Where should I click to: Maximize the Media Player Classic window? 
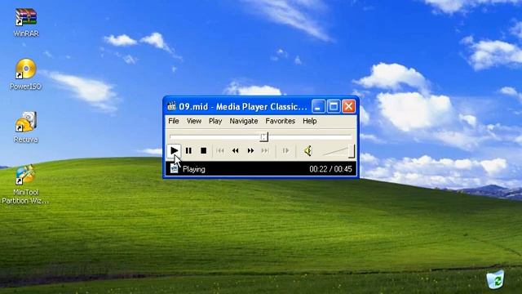coord(334,107)
